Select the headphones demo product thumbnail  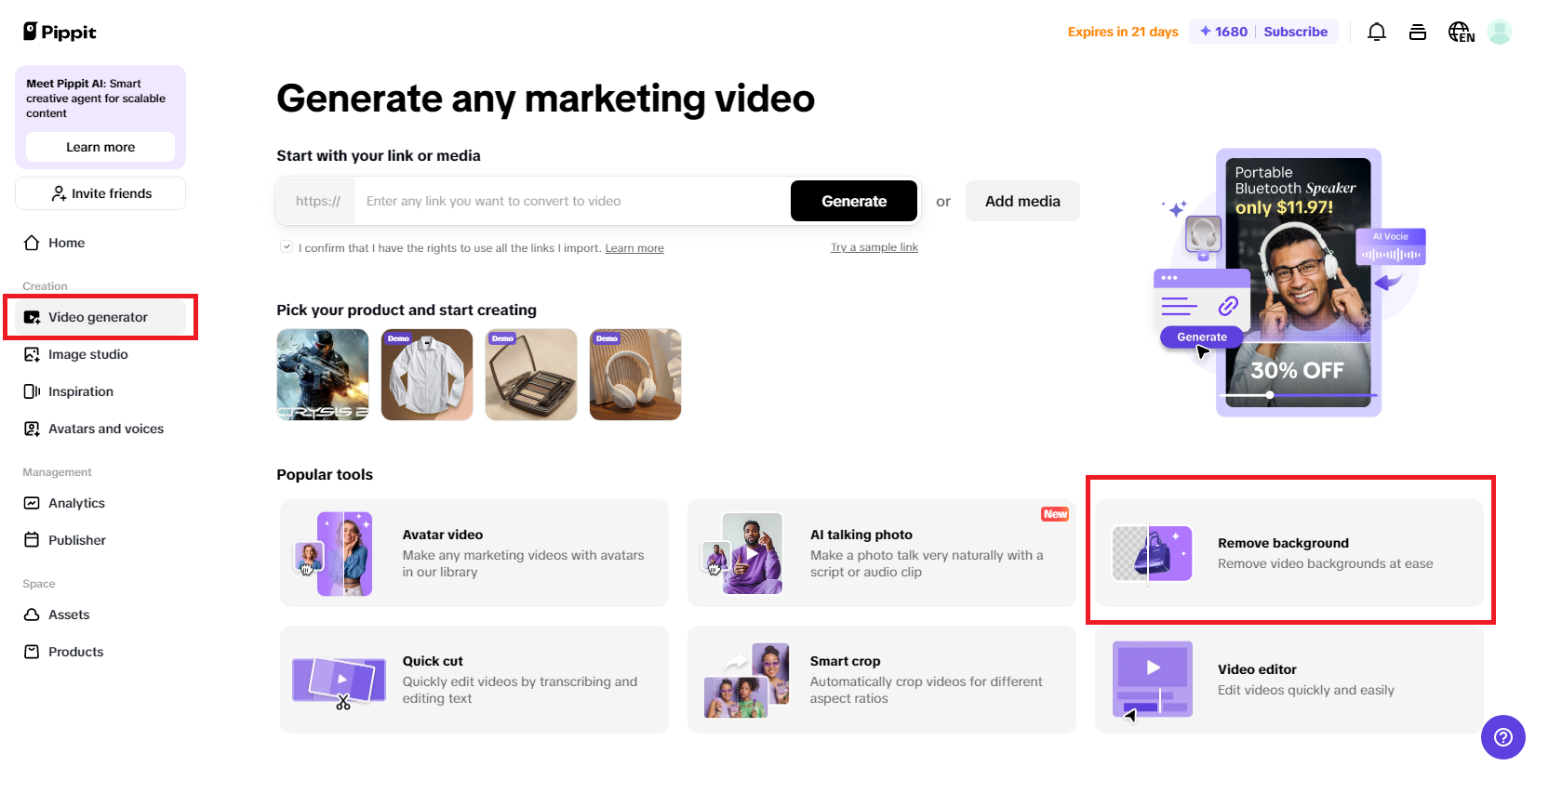[x=635, y=375]
